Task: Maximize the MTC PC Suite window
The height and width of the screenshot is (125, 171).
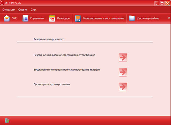Action: [162, 3]
